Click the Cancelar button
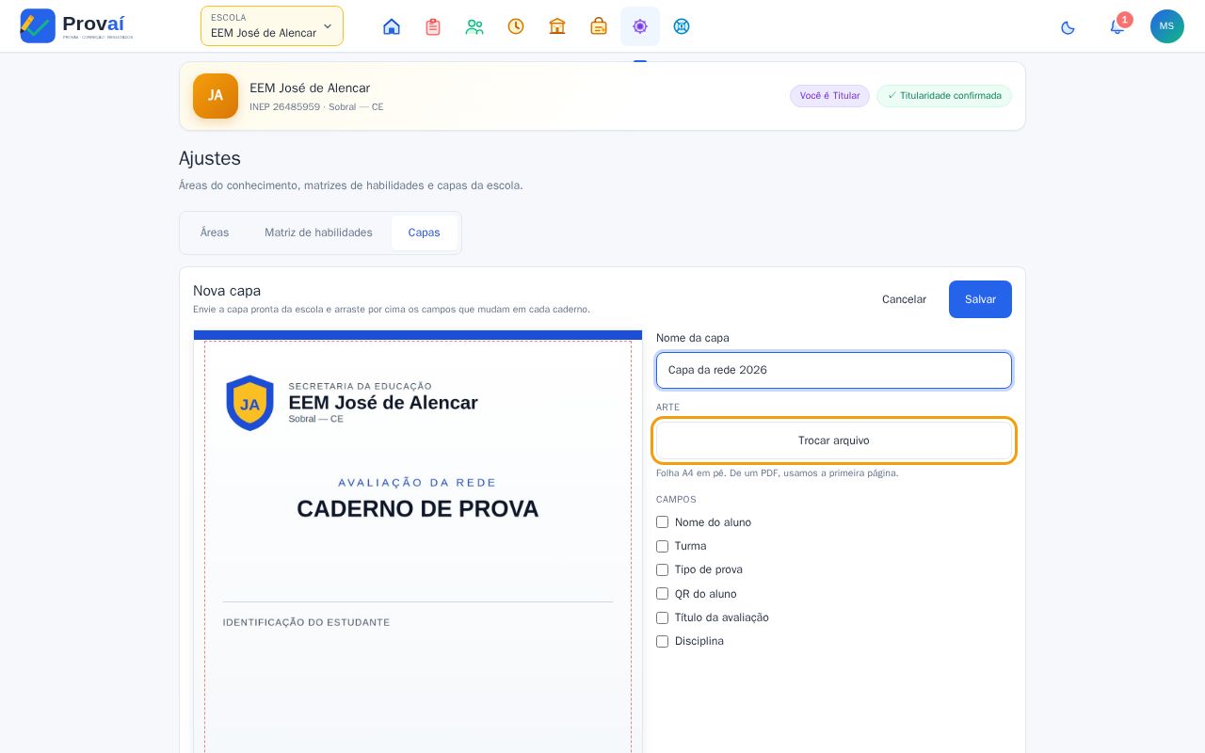Screen dimensions: 1205x753 point(904,299)
